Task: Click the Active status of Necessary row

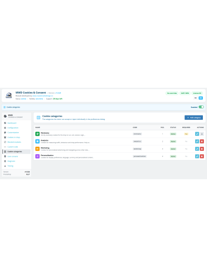Action: coord(173,134)
